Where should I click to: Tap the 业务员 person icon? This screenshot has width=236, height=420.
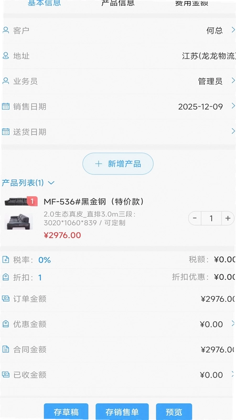tap(6, 81)
